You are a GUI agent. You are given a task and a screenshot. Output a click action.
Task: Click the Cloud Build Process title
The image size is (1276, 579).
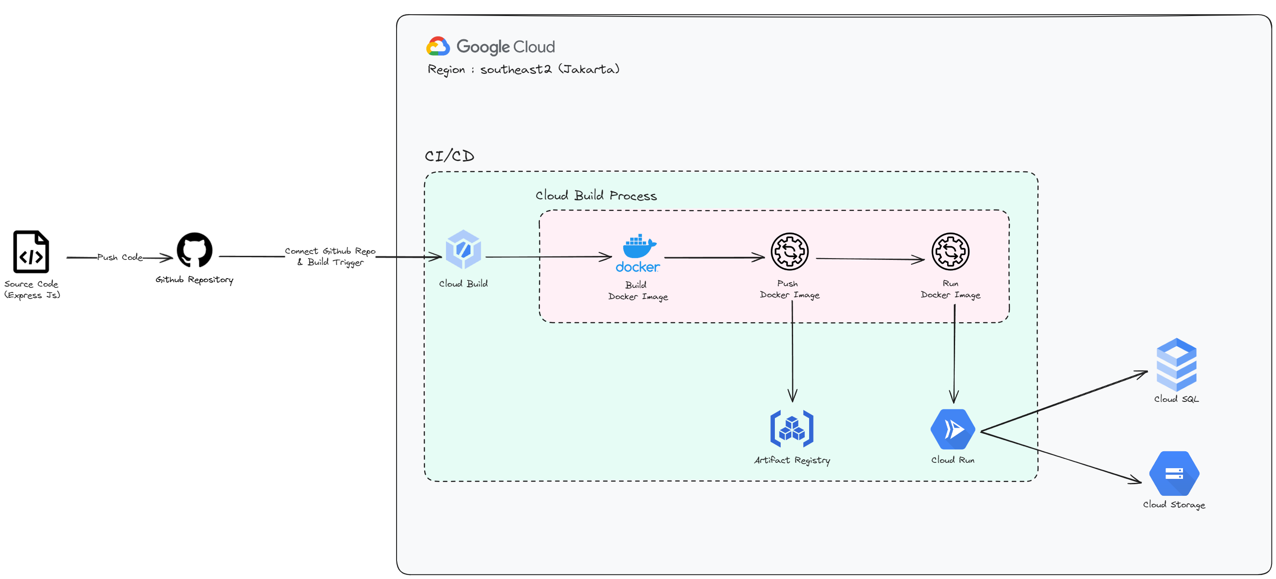(x=596, y=196)
